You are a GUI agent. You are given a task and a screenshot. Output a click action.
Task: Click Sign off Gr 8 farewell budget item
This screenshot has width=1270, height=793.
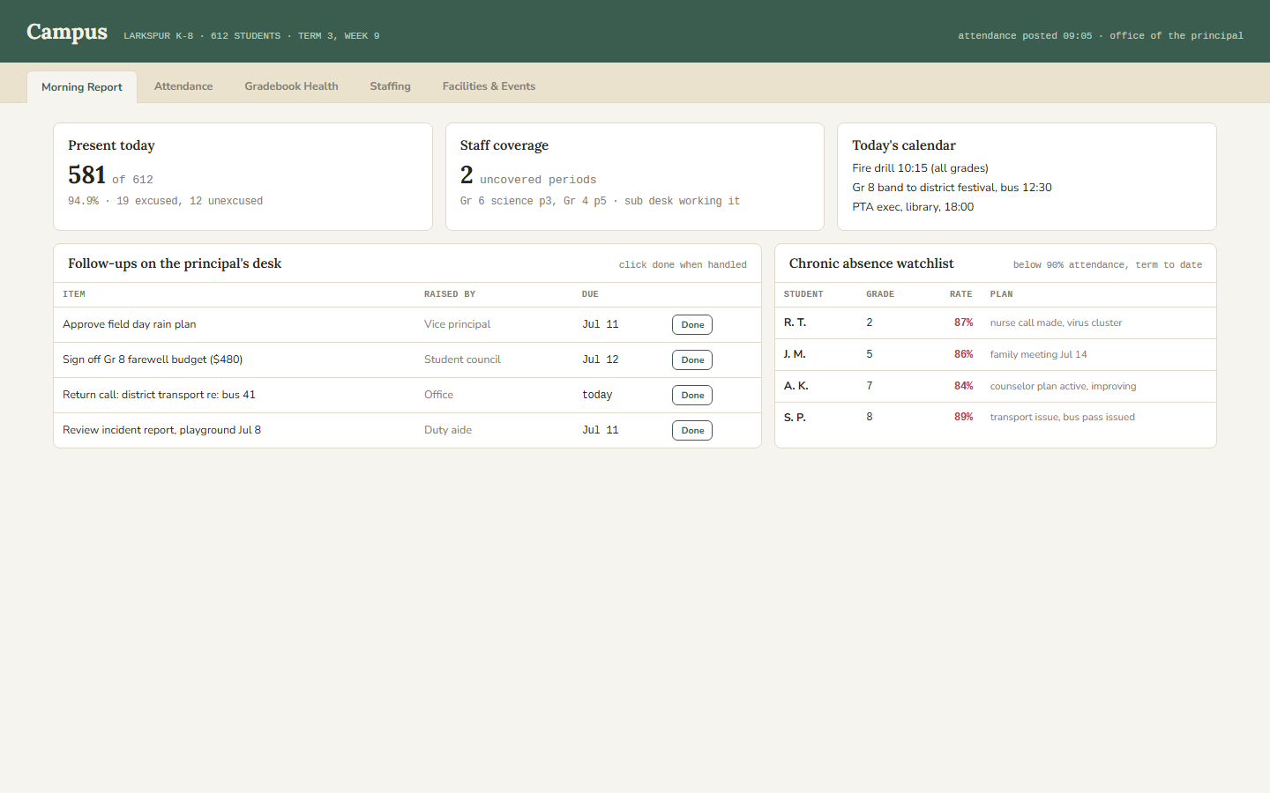point(153,359)
